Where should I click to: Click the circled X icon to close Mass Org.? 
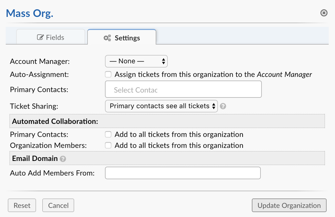[x=324, y=13]
